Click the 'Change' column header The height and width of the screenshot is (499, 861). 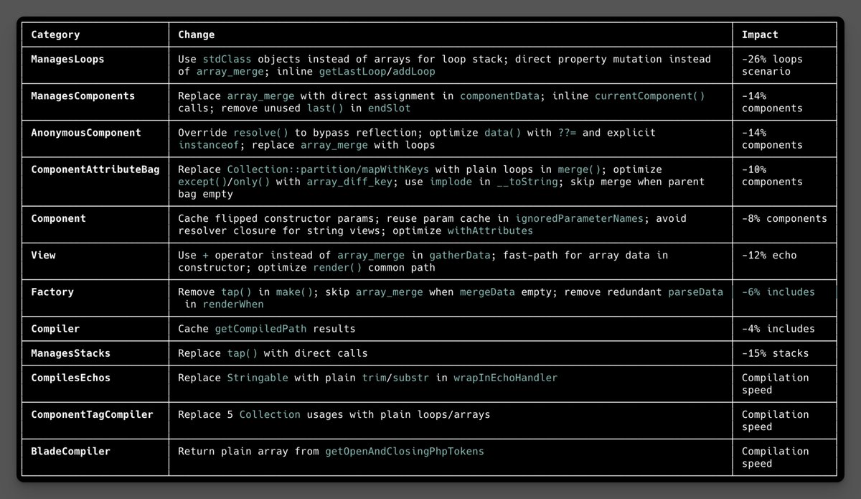(196, 34)
